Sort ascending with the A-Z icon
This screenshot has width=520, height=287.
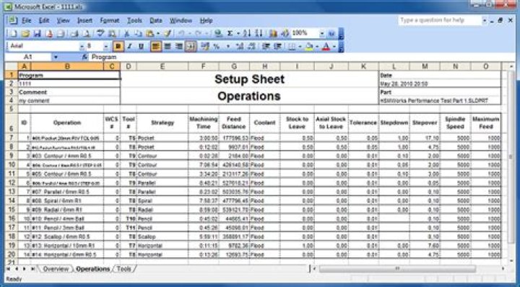(247, 33)
